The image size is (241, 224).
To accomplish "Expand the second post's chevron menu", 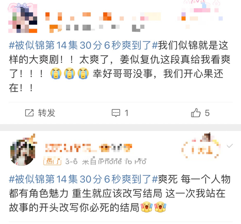I will [x=230, y=146].
